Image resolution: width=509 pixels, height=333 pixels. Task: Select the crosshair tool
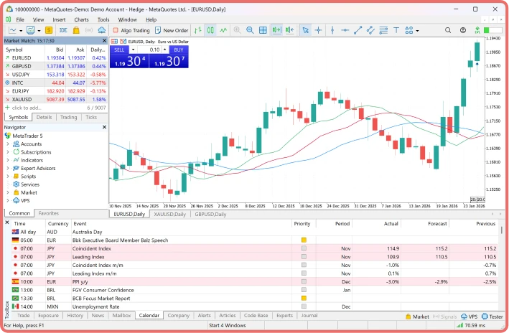[318, 30]
